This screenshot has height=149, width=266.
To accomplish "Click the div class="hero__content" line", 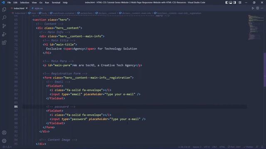I will [x=59, y=28].
